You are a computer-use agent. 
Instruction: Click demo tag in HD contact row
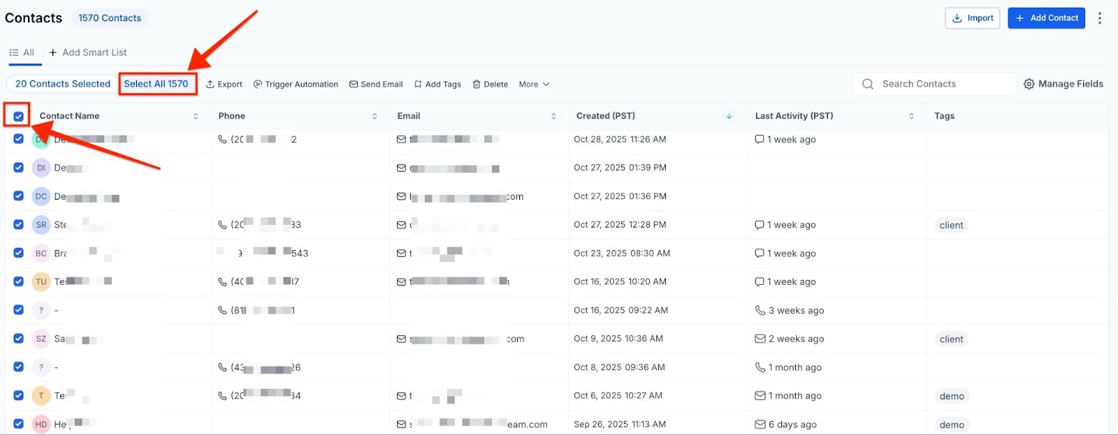[952, 425]
